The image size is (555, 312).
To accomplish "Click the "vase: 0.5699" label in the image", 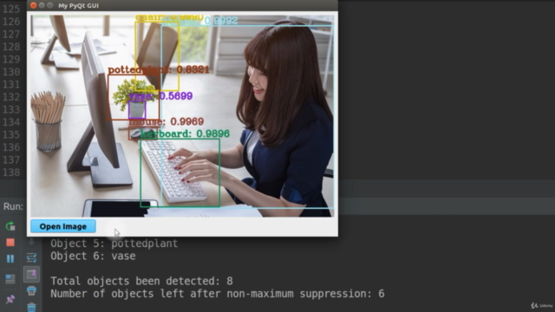I will click(160, 96).
